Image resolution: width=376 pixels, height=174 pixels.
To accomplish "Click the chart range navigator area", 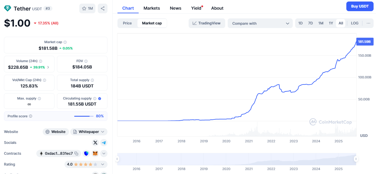I will click(237, 159).
